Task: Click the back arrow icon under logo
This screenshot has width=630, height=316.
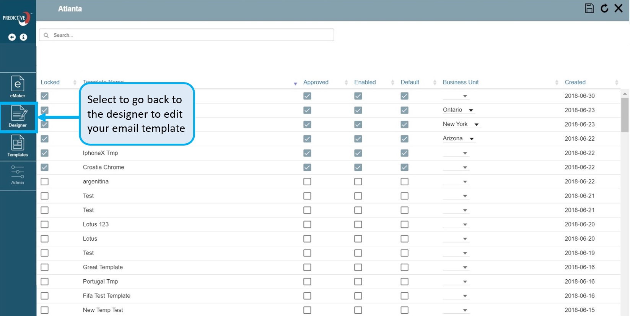Action: 12,37
